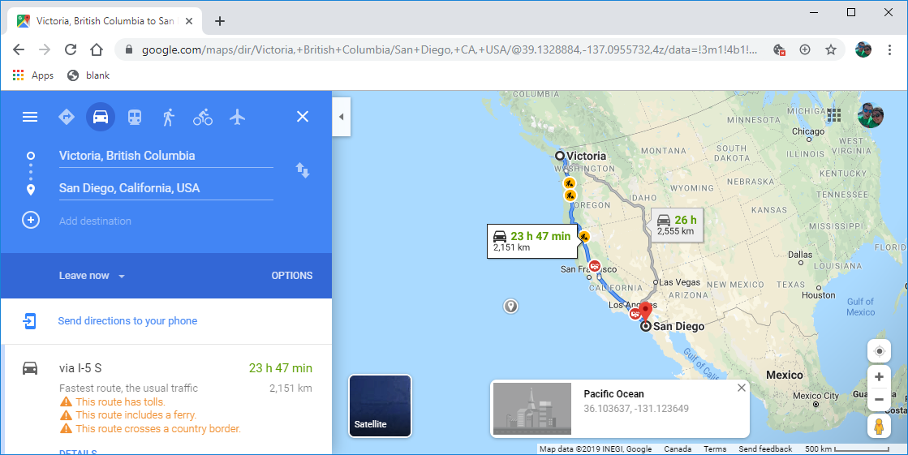Image resolution: width=908 pixels, height=455 pixels.
Task: Open the Leave now dropdown
Action: coord(92,276)
